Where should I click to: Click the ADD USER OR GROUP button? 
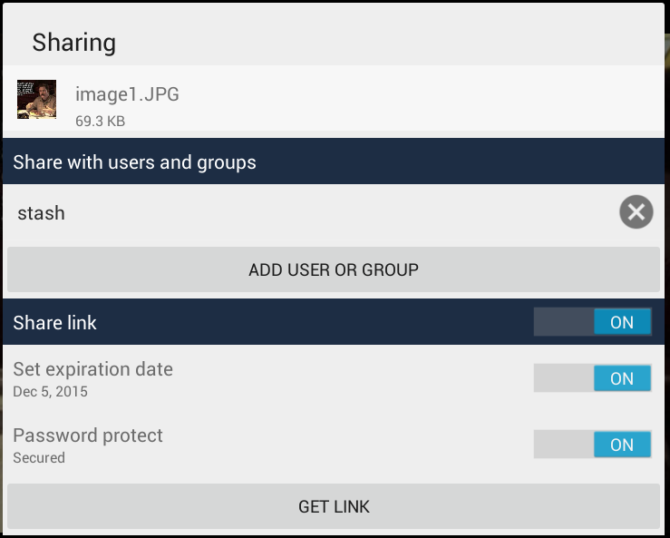334,269
